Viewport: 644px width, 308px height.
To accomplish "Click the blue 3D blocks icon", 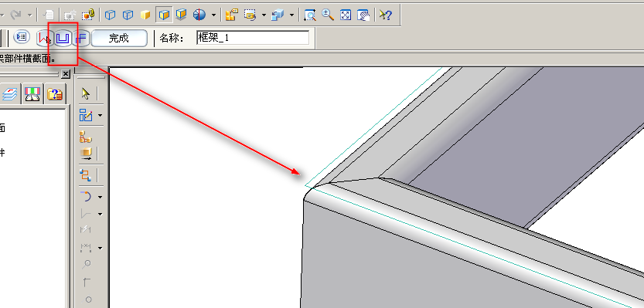I will (278, 15).
